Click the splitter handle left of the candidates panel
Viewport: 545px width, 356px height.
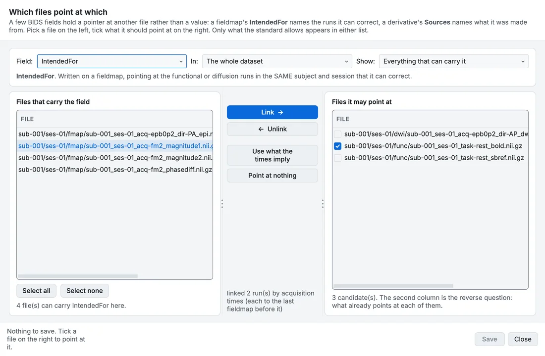[x=323, y=204]
